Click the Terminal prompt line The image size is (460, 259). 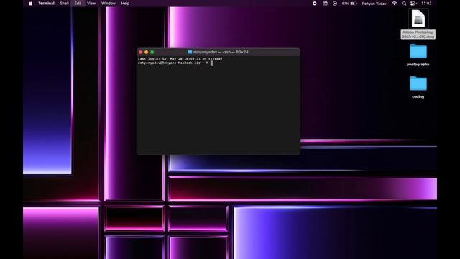pyautogui.click(x=175, y=63)
